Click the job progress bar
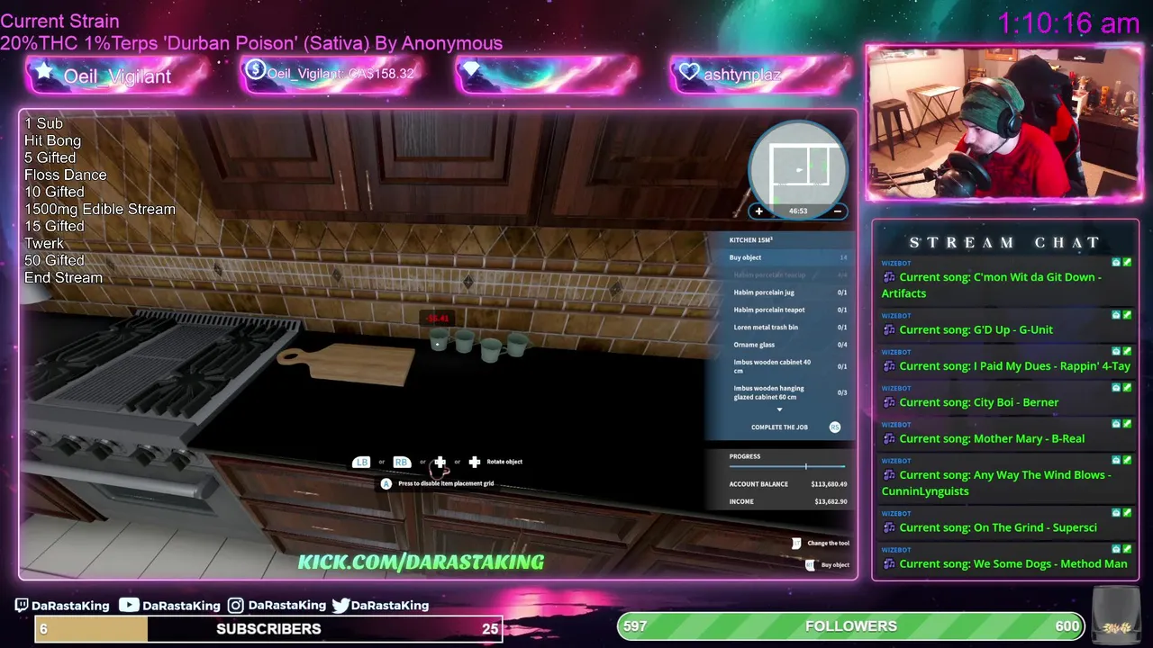Screen dimensions: 1153x648 click(x=787, y=467)
